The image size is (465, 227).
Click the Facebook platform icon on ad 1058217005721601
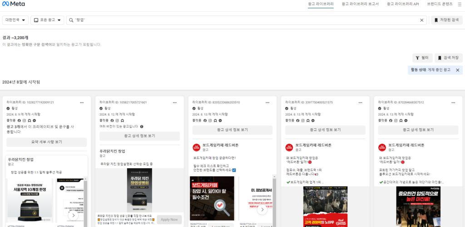pos(112,121)
